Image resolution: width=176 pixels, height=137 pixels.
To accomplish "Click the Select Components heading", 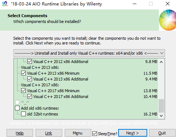I will 27,16.
